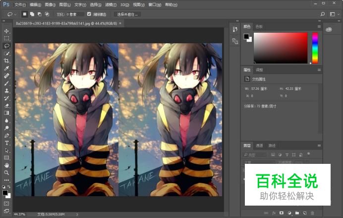Open the Properties panel options menu
The image size is (343, 218).
tap(319, 70)
